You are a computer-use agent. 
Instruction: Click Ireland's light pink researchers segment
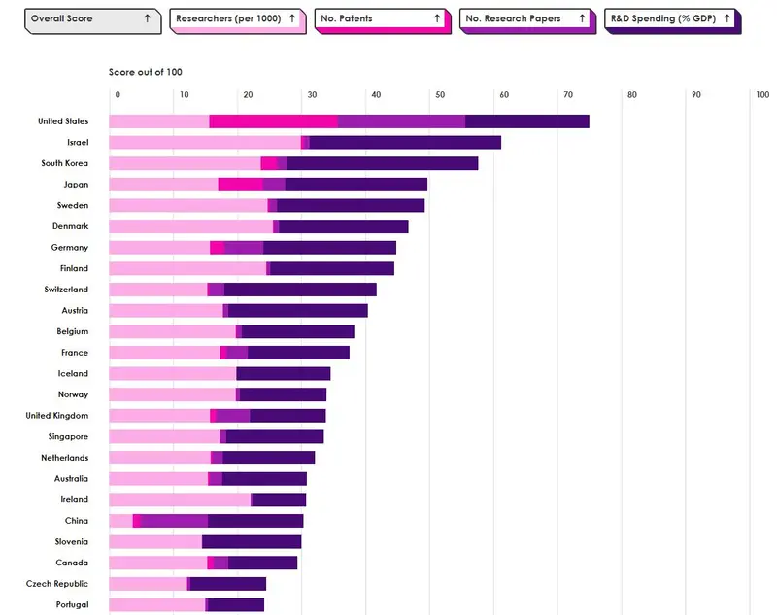(180, 499)
